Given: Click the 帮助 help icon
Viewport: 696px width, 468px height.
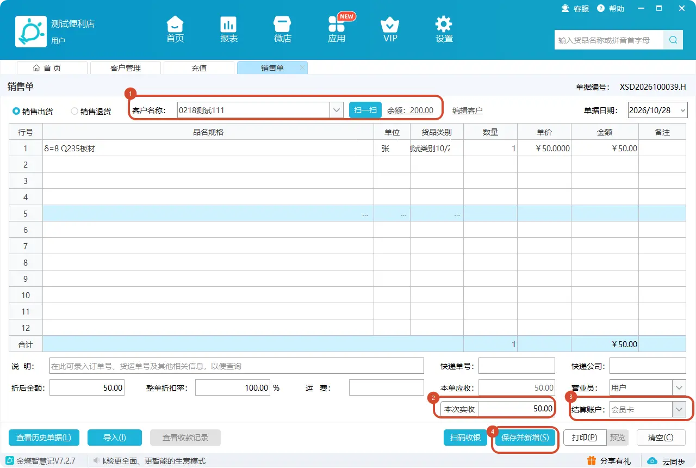Looking at the screenshot, I should (x=601, y=9).
